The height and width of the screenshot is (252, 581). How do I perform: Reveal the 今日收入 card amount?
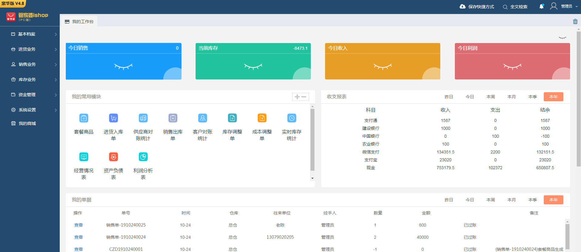pyautogui.click(x=383, y=66)
